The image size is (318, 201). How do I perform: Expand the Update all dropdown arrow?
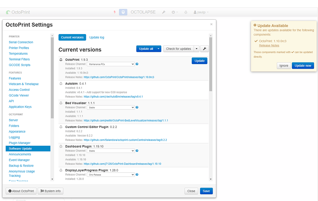click(x=159, y=48)
